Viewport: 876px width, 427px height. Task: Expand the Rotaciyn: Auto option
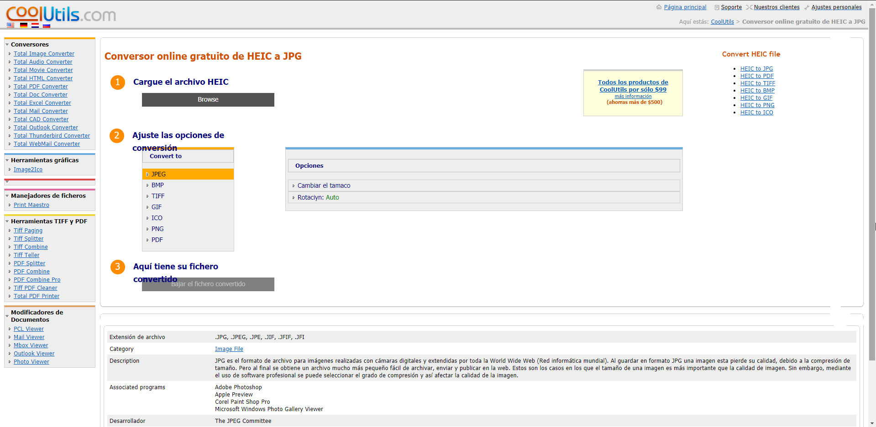click(484, 197)
